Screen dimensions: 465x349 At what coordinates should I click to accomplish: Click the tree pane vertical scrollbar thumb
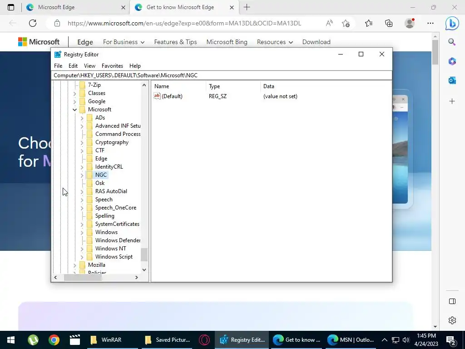pos(144,254)
